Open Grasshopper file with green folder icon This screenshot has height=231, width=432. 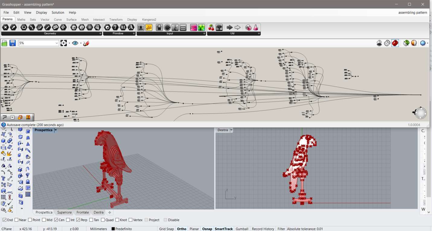(x=4, y=43)
